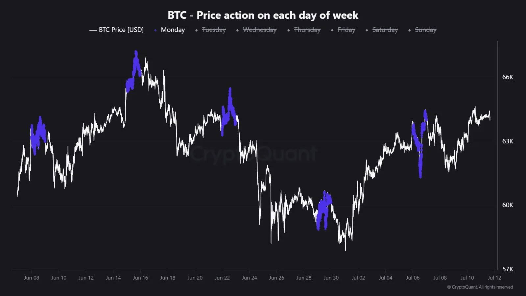Enable the Tuesday legend entry
Image resolution: width=526 pixels, height=296 pixels.
(211, 30)
